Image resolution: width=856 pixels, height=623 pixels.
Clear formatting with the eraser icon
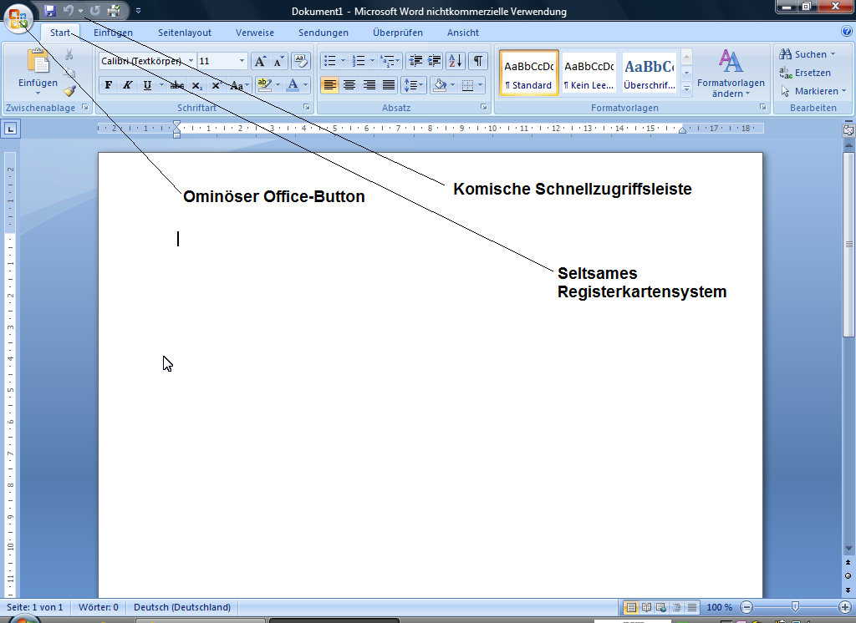[301, 61]
